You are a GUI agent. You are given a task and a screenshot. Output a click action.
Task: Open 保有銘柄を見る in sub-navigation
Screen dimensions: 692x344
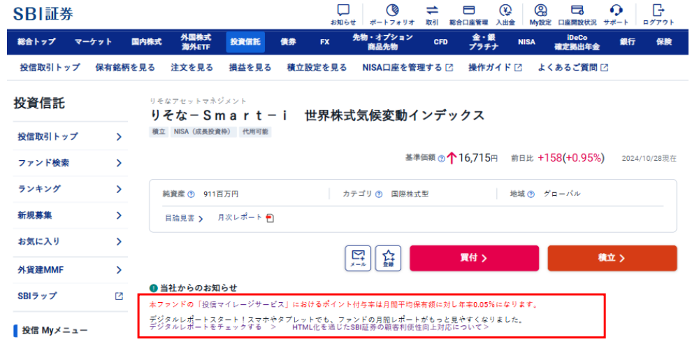pos(125,68)
